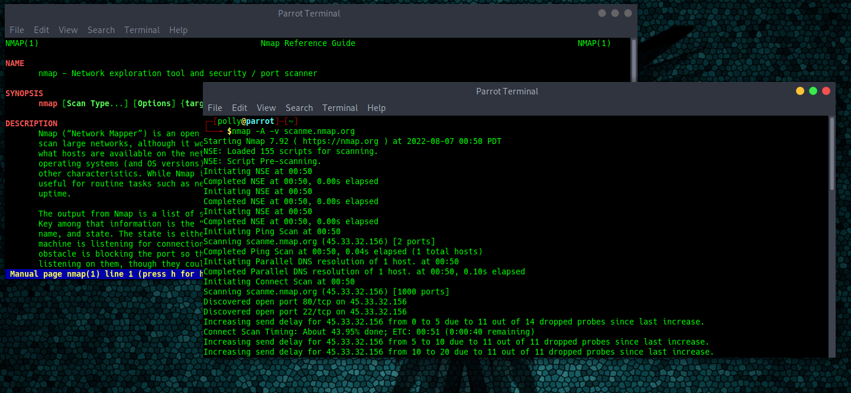
Task: Click scrollbar of the man page terminal
Action: point(633,59)
